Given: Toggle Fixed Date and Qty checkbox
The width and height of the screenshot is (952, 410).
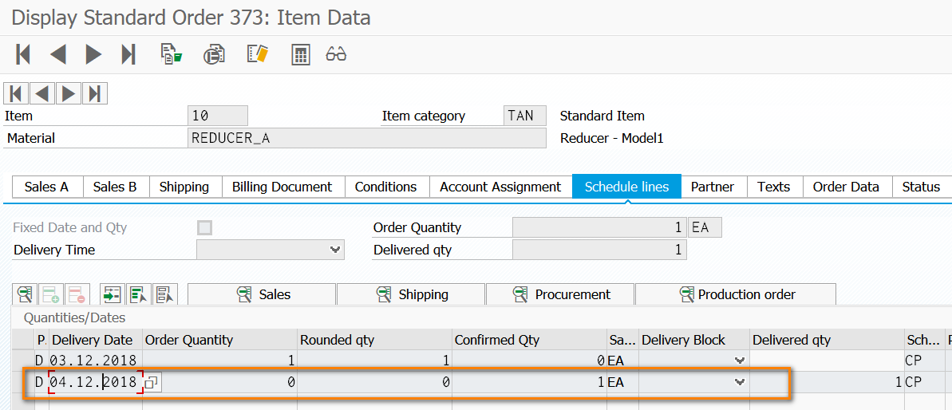Looking at the screenshot, I should (x=205, y=228).
